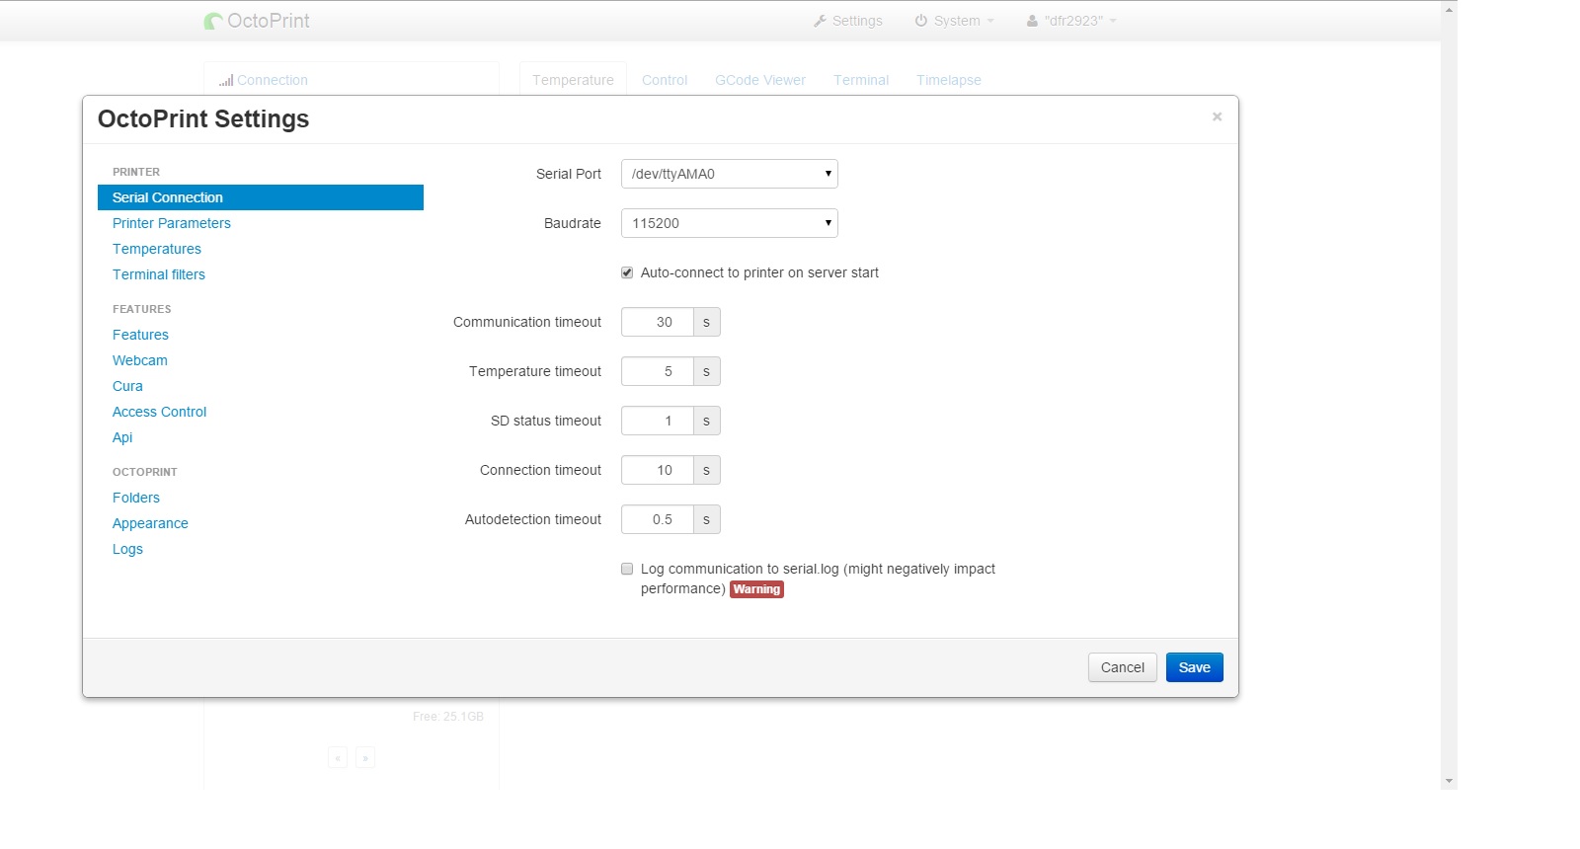This screenshot has height=849, width=1580.
Task: Open the Appearance settings section
Action: tap(150, 523)
